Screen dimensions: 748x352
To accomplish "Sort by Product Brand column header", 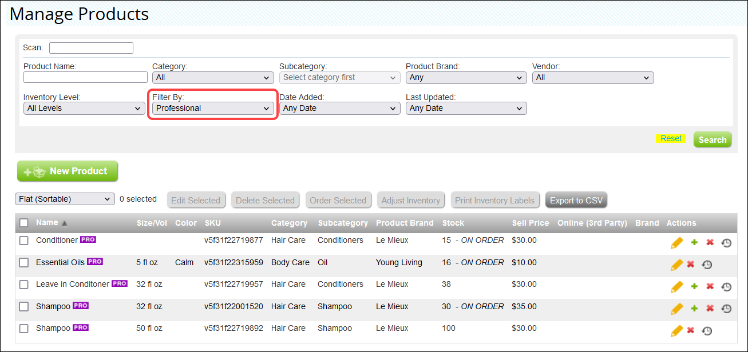I will (405, 223).
